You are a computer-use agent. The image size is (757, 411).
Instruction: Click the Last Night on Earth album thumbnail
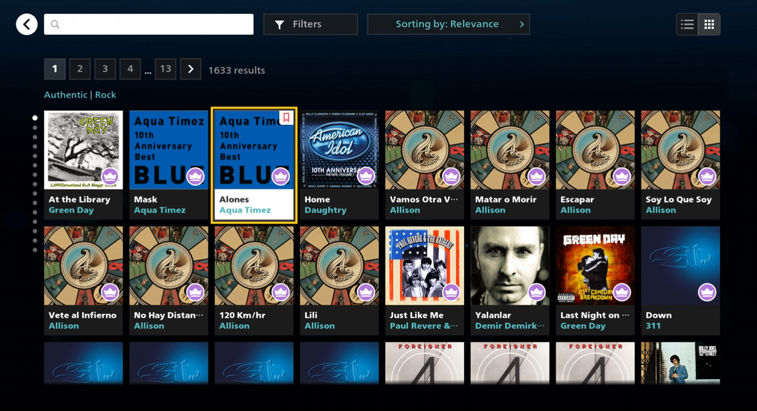[x=595, y=265]
